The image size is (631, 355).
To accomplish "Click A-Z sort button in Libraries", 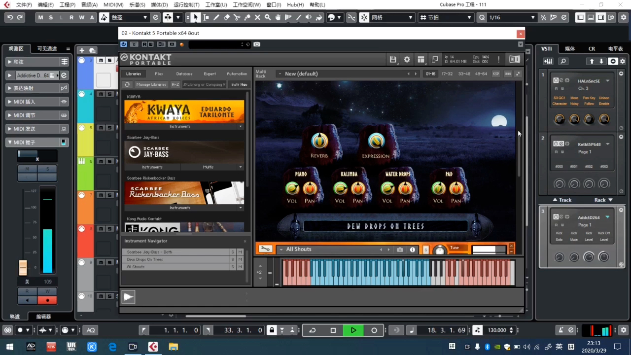I will pyautogui.click(x=175, y=84).
